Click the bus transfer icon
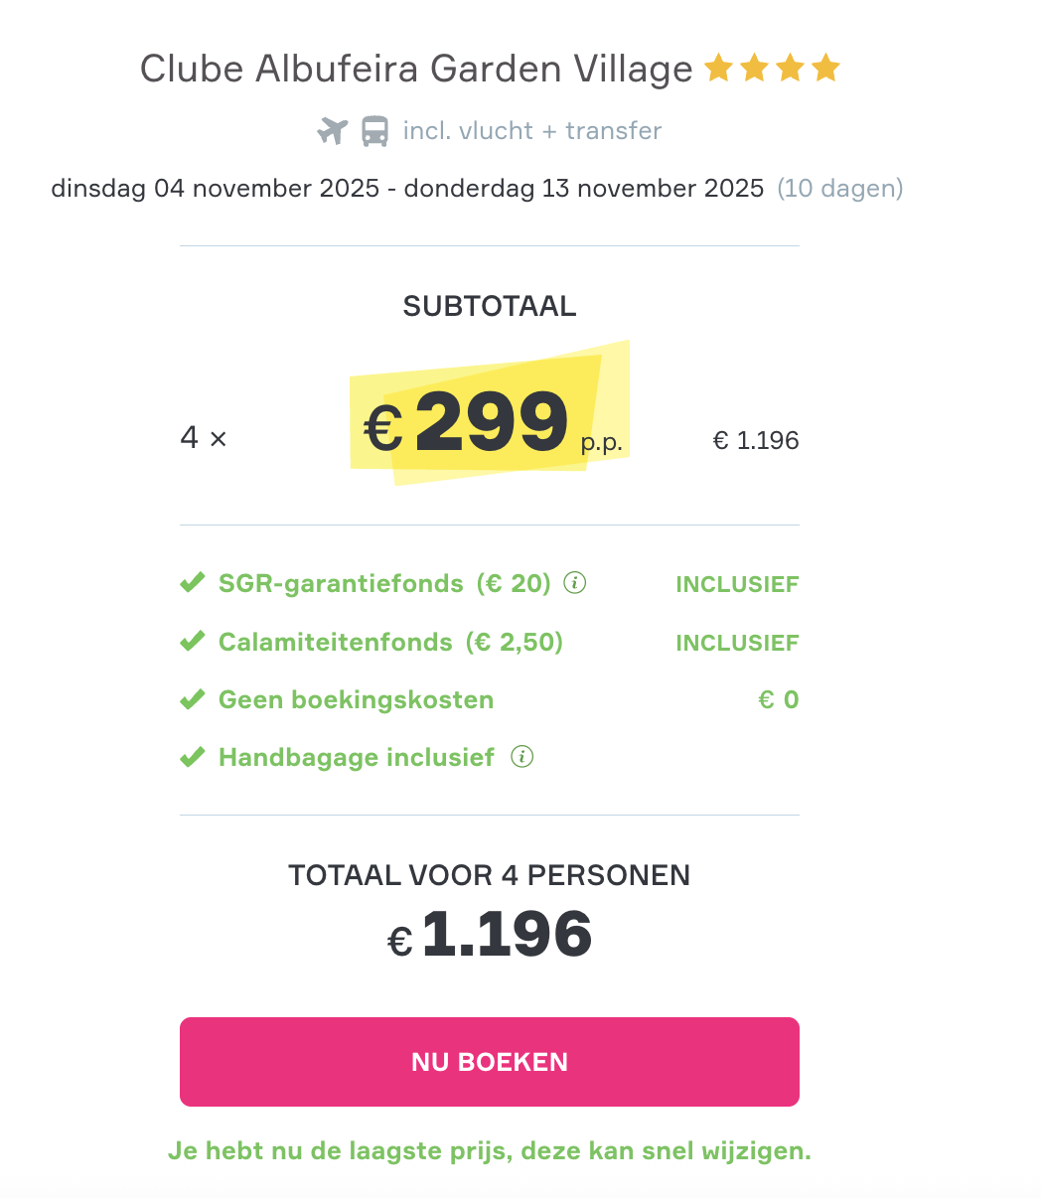The height and width of the screenshot is (1198, 1041). pyautogui.click(x=374, y=131)
